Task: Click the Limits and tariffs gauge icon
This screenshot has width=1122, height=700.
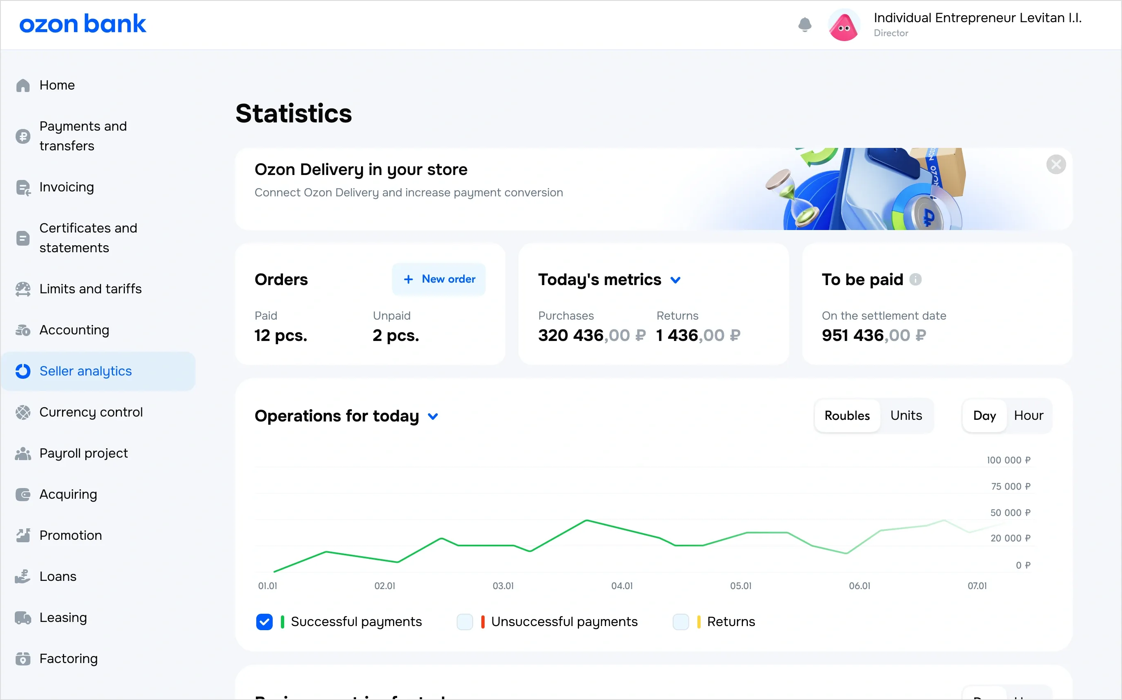Action: pos(23,289)
